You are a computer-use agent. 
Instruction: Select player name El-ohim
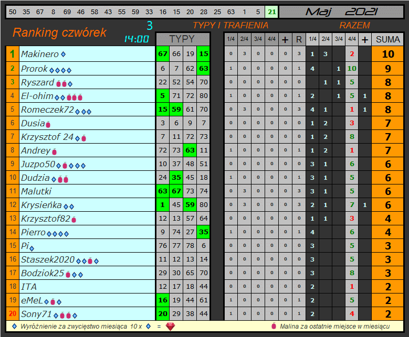click(37, 96)
